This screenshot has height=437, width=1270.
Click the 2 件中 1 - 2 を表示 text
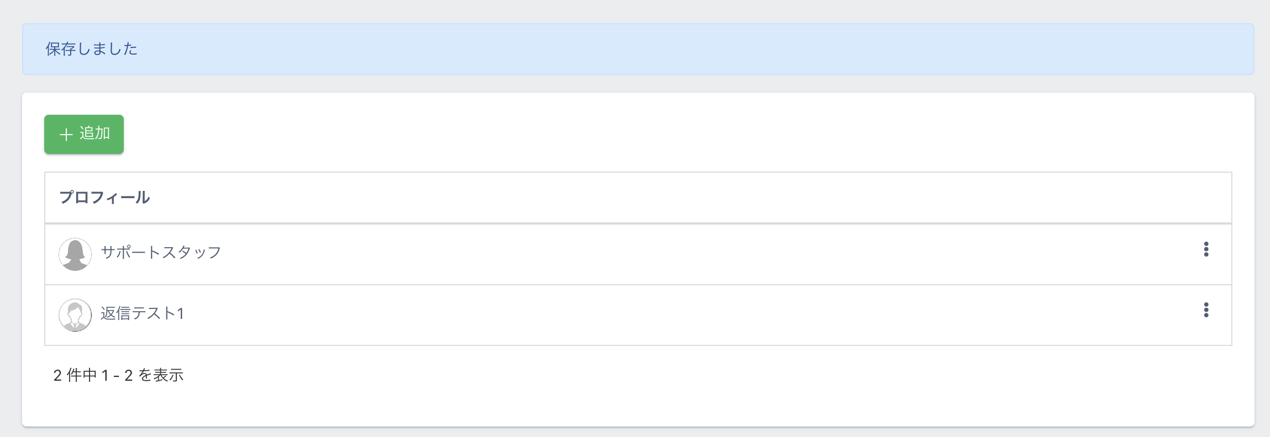(x=118, y=375)
